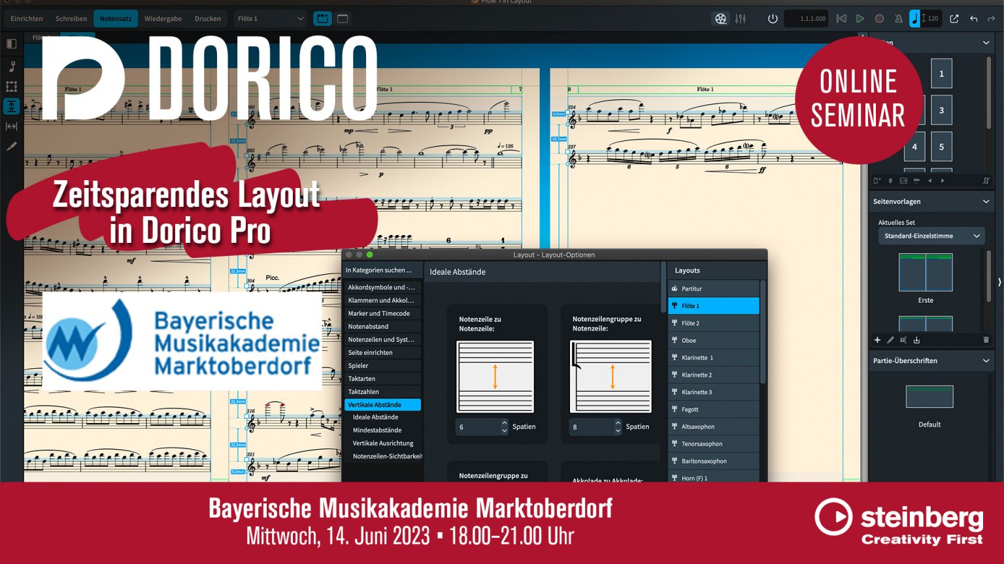The height and width of the screenshot is (564, 1004).
Task: Select the Spieler category
Action: [x=382, y=366]
